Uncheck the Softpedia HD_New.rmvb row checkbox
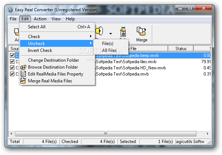 pyautogui.click(x=12, y=68)
